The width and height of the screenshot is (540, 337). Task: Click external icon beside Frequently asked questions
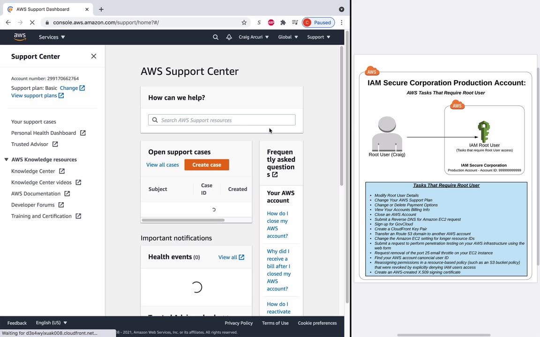coord(275,175)
